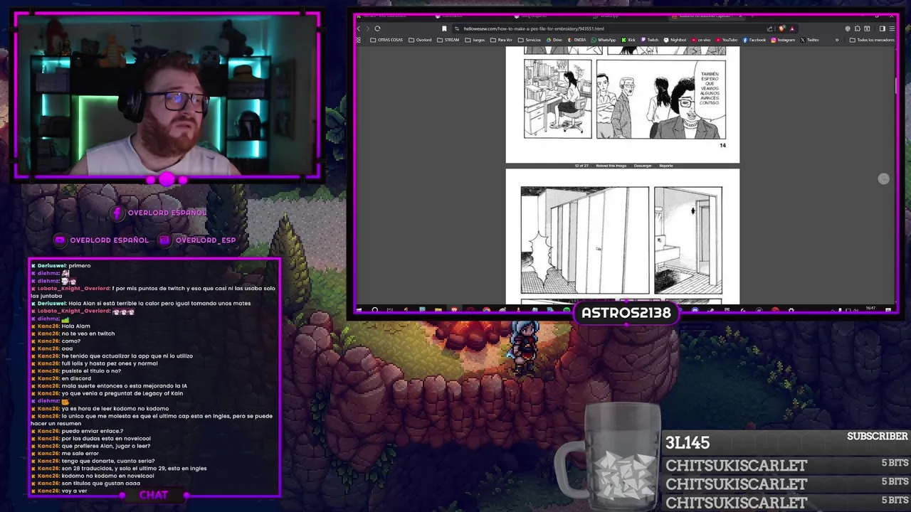The height and width of the screenshot is (512, 911).
Task: Click the floating round button at page right
Action: pyautogui.click(x=883, y=178)
